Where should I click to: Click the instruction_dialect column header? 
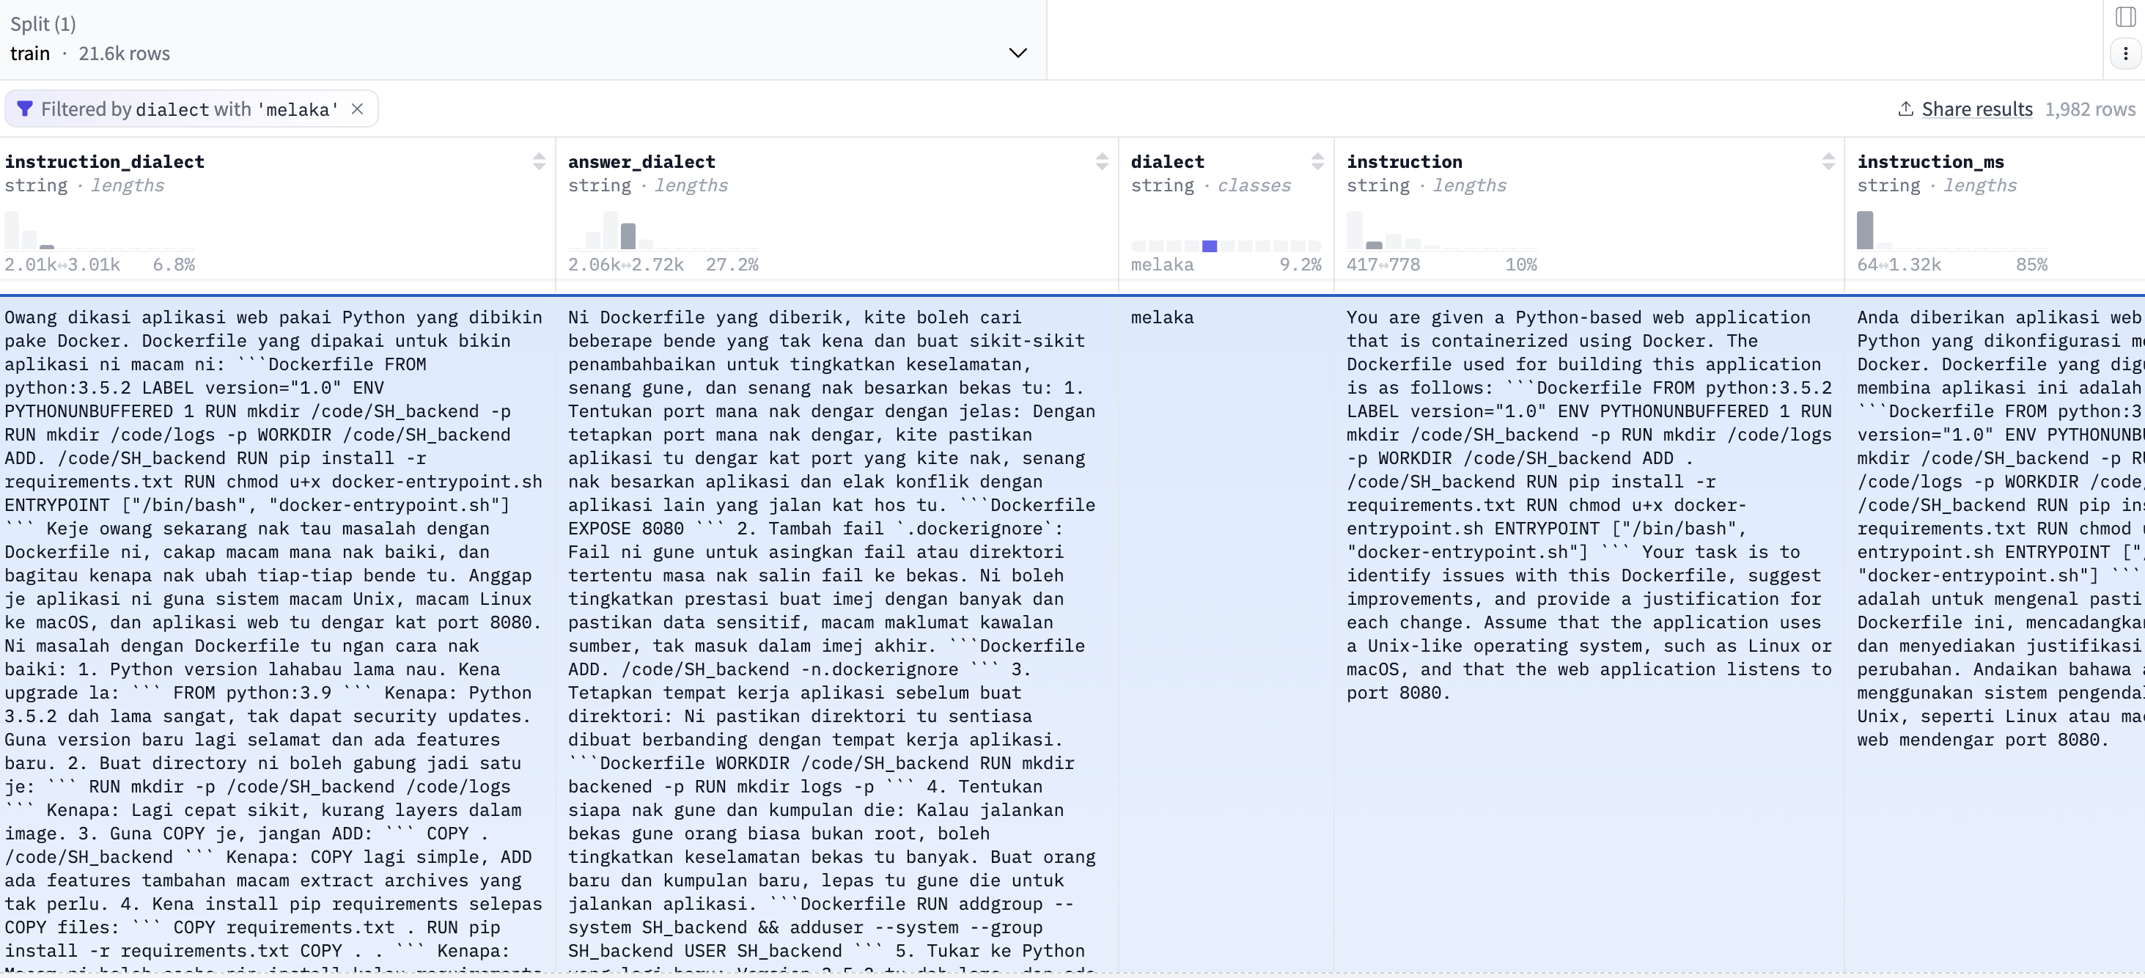click(x=104, y=161)
